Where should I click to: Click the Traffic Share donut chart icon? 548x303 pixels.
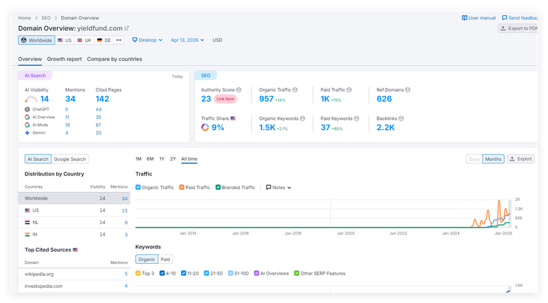coord(205,128)
